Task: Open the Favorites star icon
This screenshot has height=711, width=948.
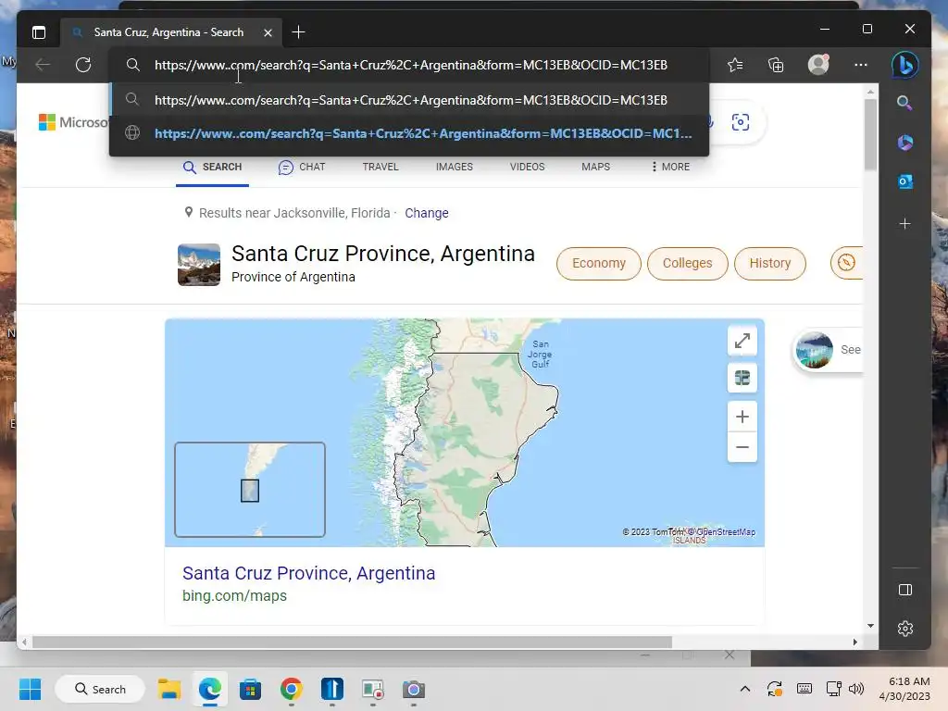Action: click(x=735, y=65)
